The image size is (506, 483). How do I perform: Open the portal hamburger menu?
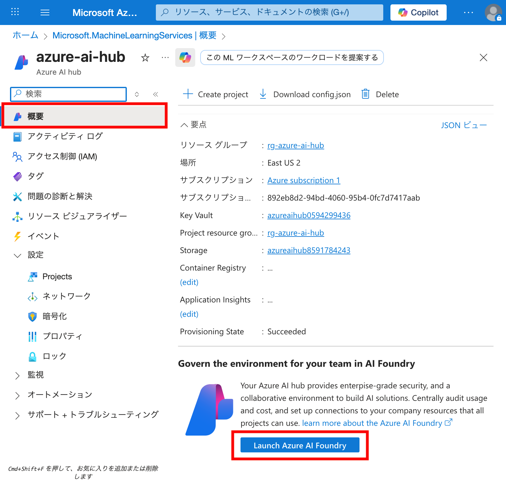[45, 12]
